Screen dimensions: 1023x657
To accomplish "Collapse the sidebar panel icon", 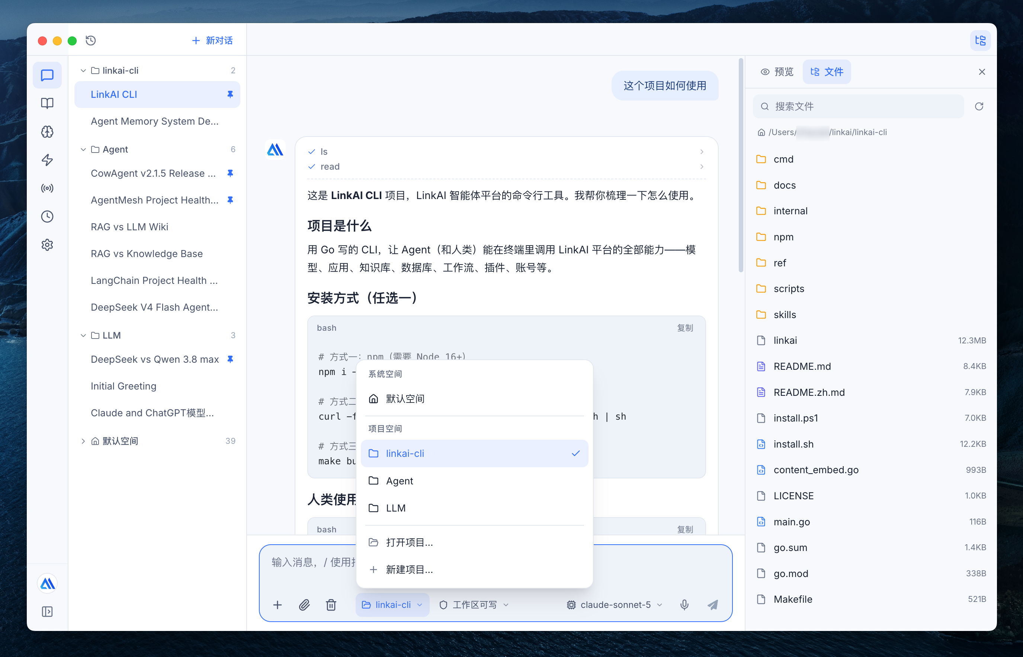I will click(47, 612).
